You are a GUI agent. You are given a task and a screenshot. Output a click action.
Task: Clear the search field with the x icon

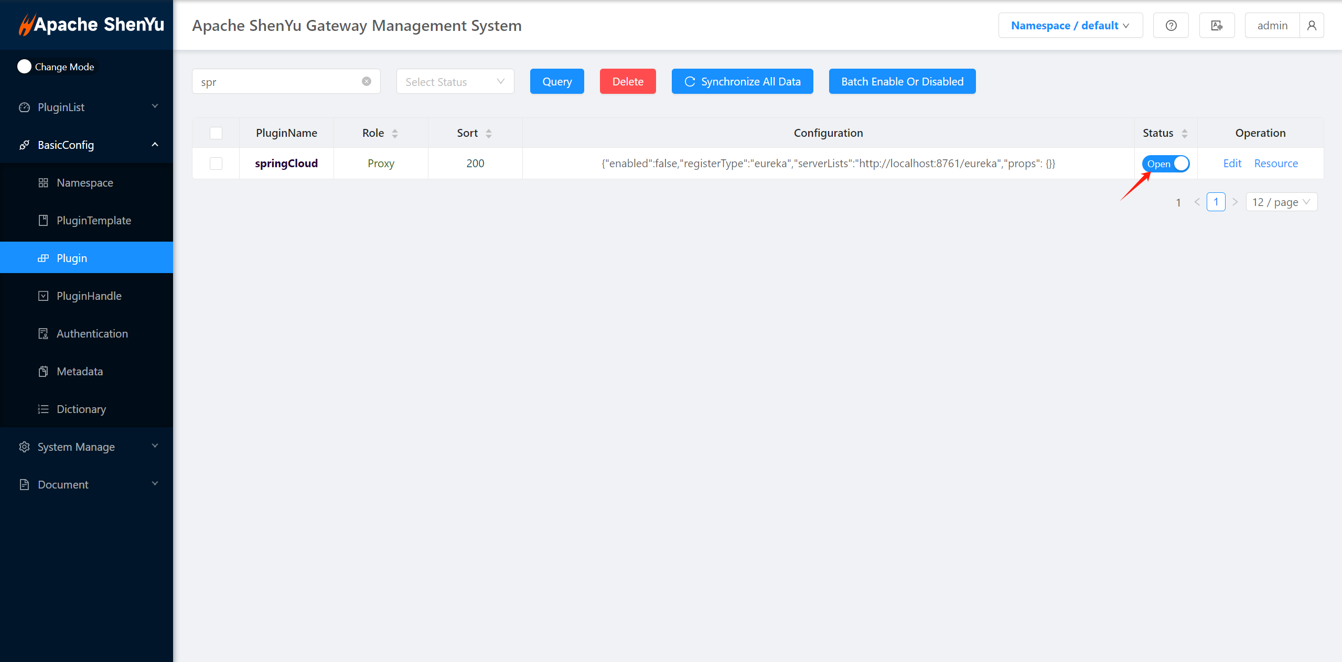(367, 81)
